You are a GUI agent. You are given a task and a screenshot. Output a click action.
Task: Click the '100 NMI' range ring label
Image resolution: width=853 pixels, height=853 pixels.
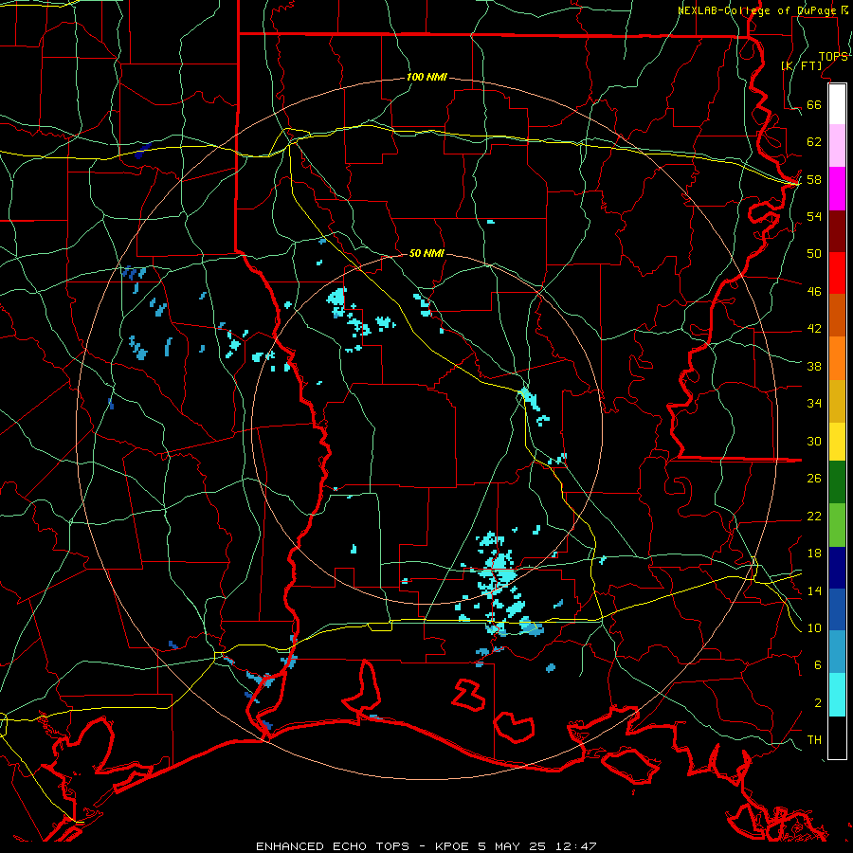(426, 77)
